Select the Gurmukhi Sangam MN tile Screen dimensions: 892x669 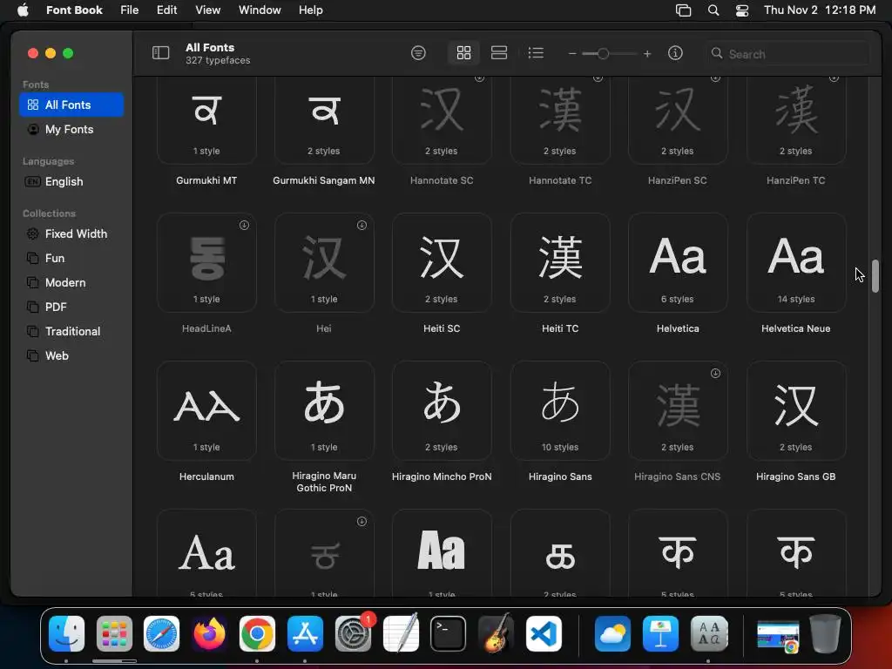(x=324, y=120)
